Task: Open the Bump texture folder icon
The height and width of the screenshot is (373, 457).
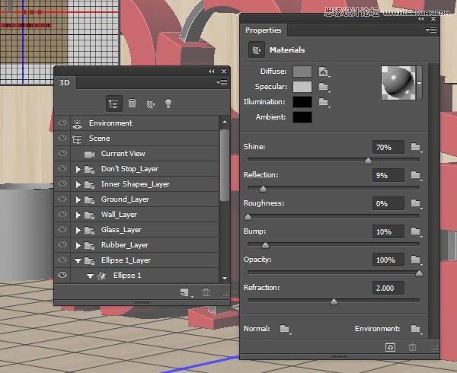Action: [x=416, y=231]
